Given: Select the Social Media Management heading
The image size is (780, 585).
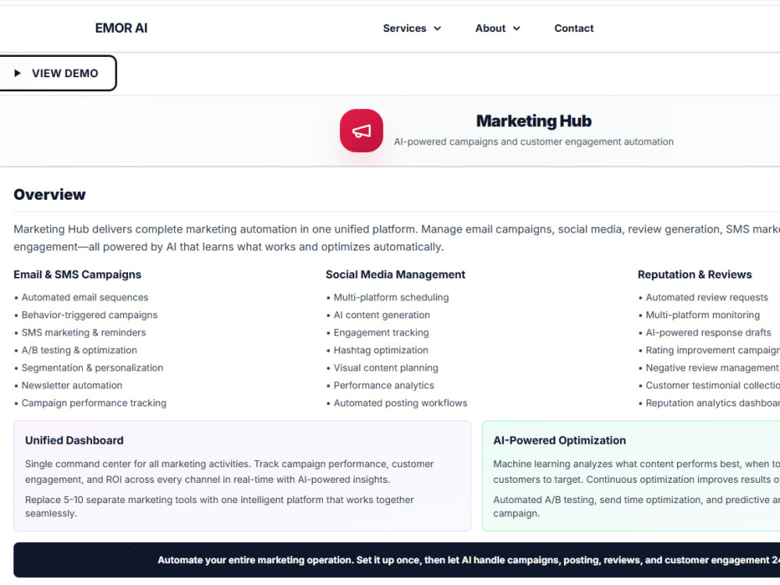Looking at the screenshot, I should pyautogui.click(x=395, y=275).
